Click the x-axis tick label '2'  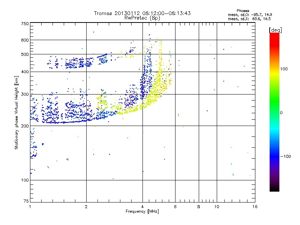(86, 207)
